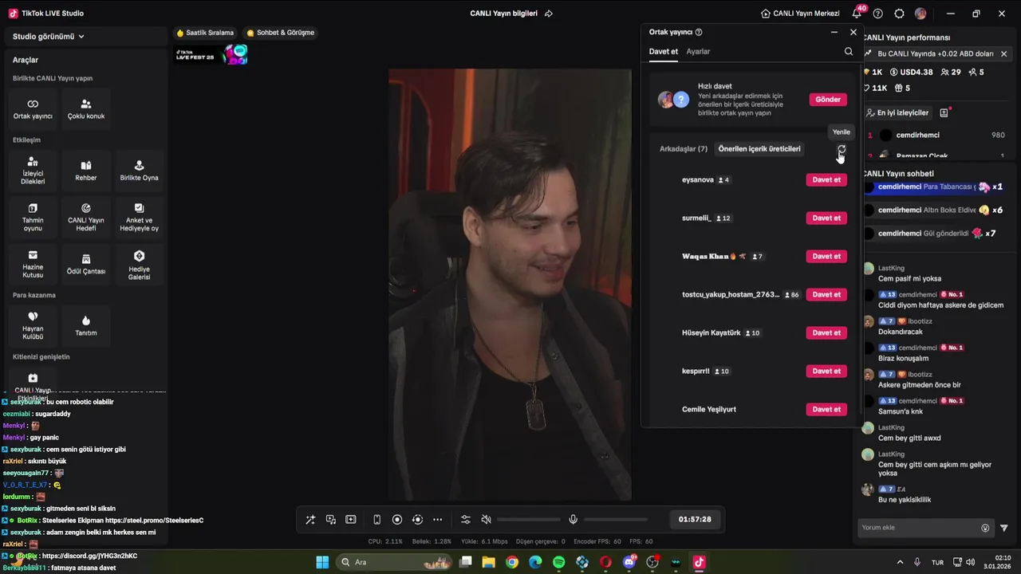This screenshot has width=1021, height=574.
Task: Open the help icon next to Ortak yayıncı
Action: (x=699, y=33)
